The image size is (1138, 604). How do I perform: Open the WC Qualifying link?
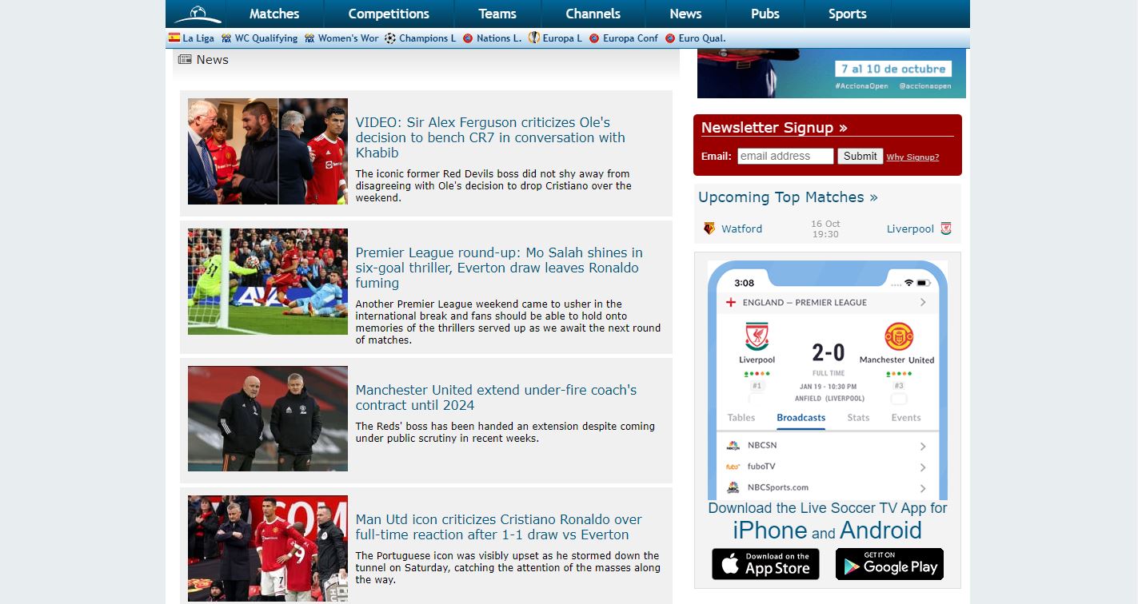coord(266,38)
